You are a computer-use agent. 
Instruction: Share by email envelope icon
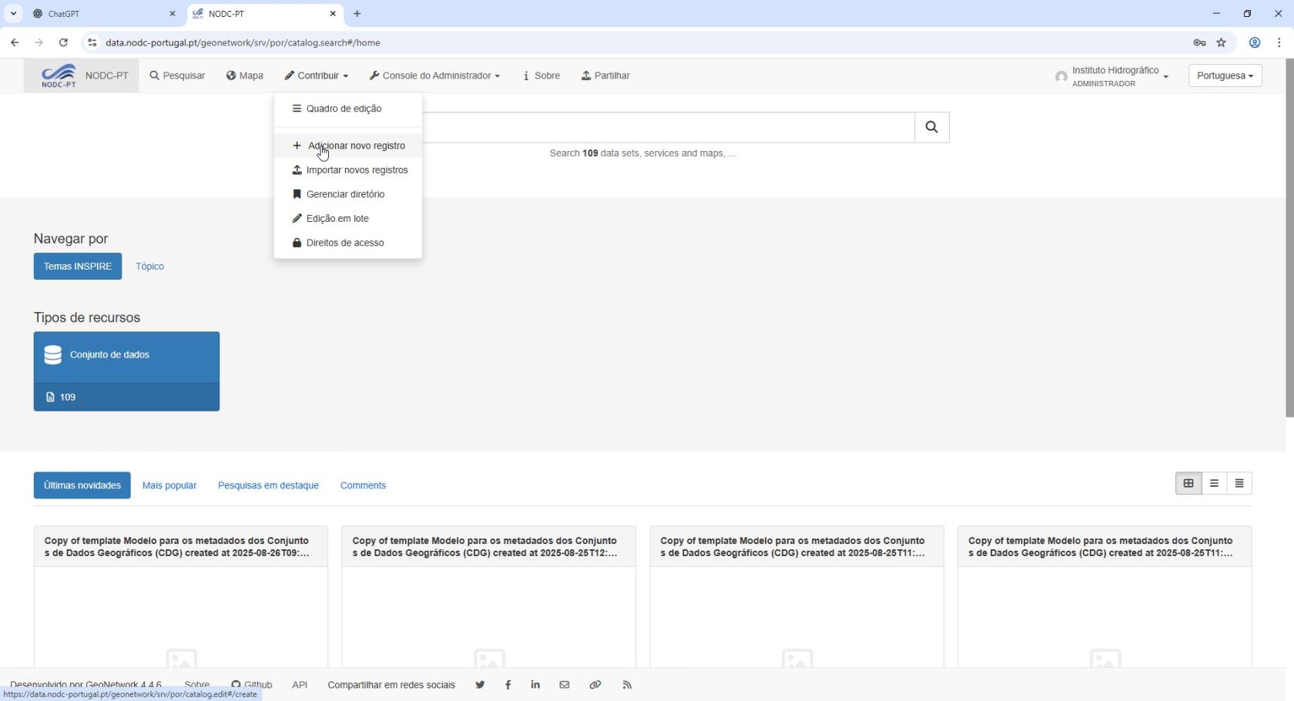pos(565,685)
